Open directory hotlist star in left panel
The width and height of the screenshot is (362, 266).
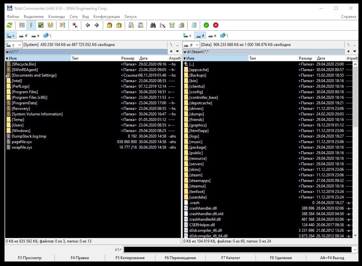171,52
